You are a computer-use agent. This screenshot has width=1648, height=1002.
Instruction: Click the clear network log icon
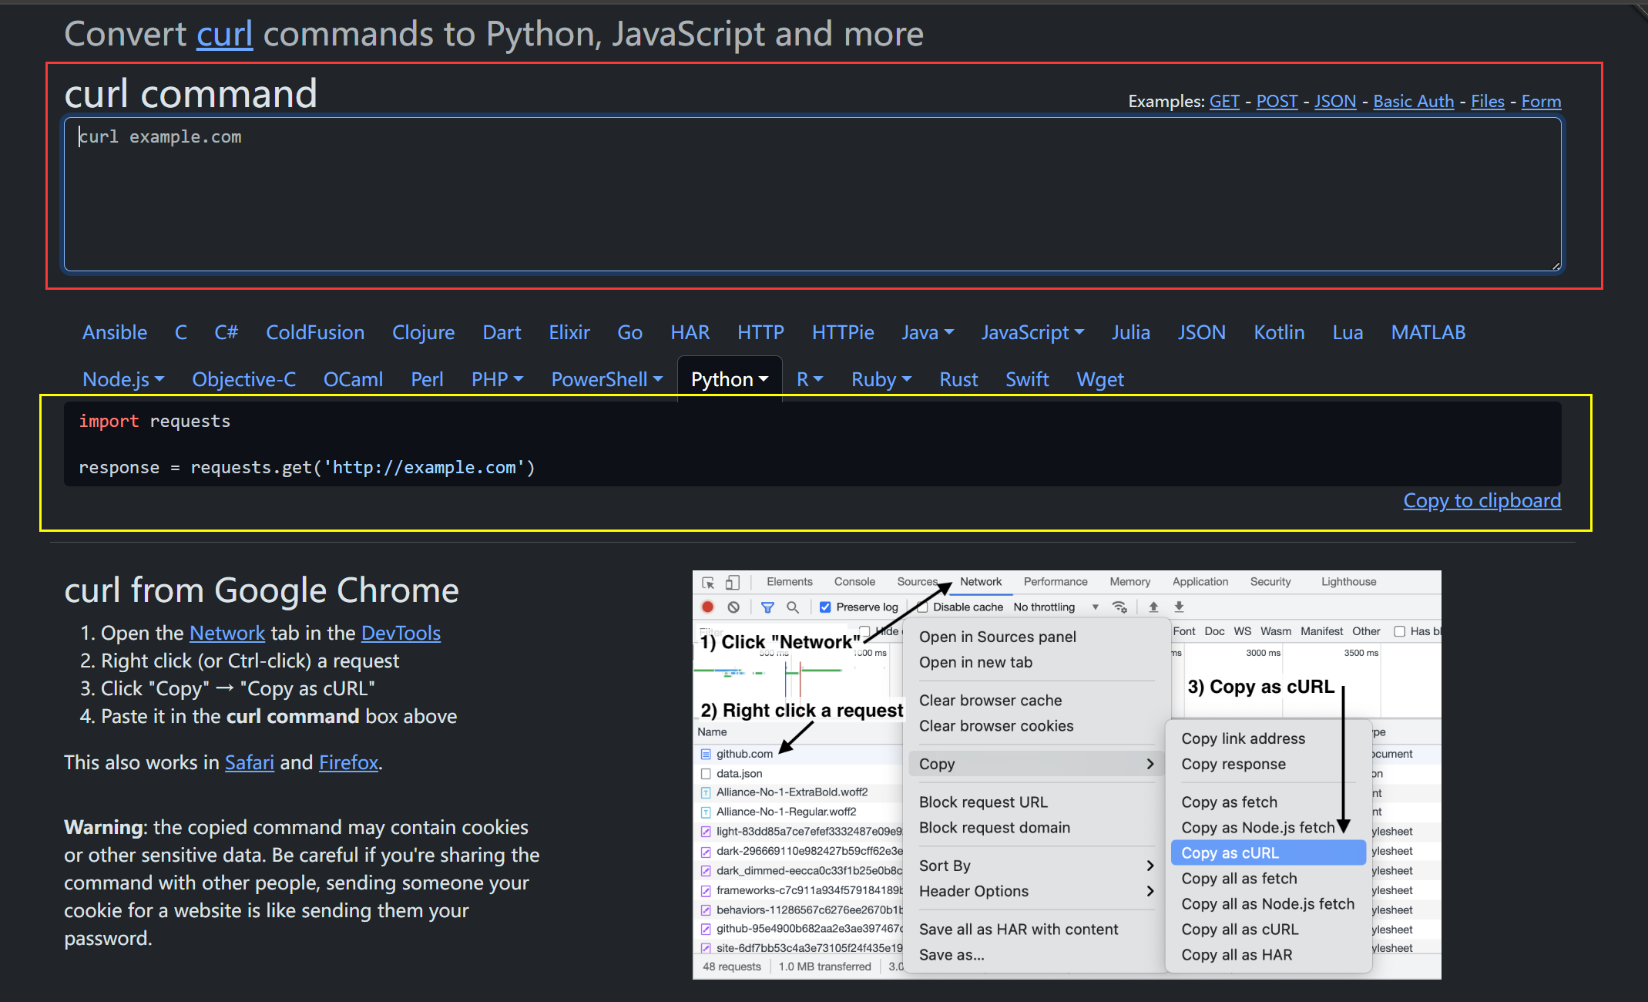(733, 607)
